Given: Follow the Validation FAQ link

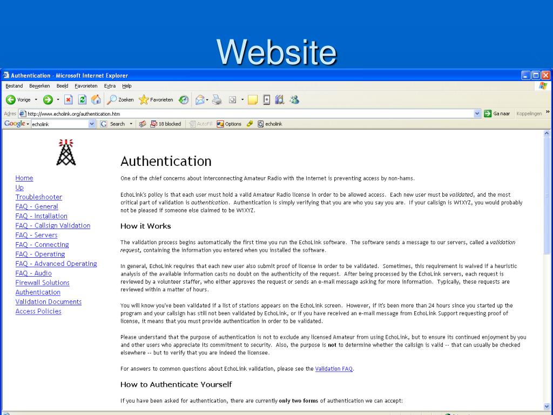Looking at the screenshot, I should [334, 369].
